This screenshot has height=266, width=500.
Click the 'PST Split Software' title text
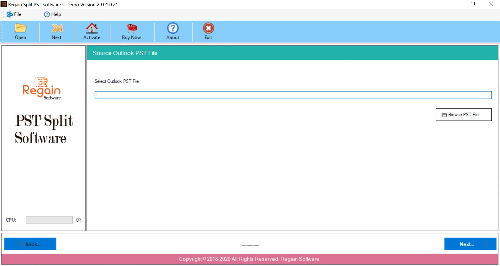coord(44,129)
